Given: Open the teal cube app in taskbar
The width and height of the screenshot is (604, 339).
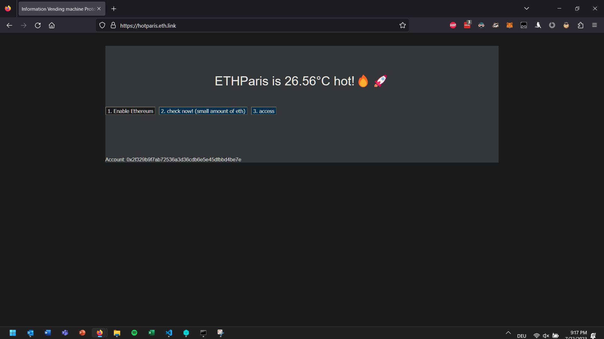Looking at the screenshot, I should 186,333.
